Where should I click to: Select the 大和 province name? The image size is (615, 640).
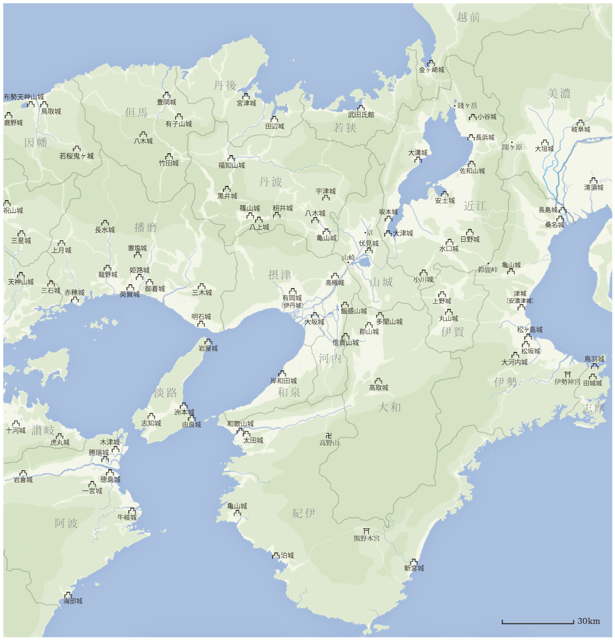(x=390, y=407)
